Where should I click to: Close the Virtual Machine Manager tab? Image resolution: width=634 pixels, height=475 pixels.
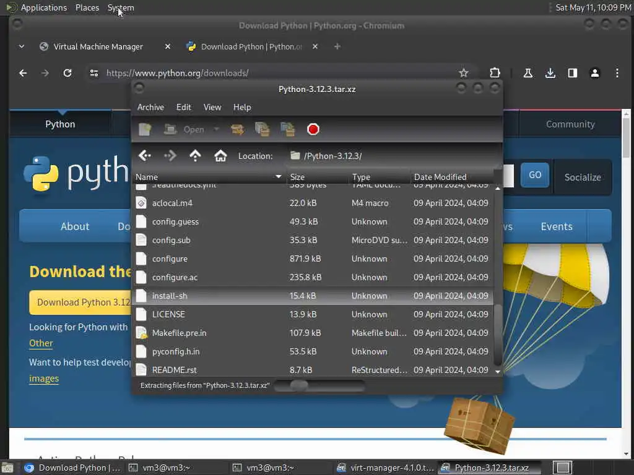pyautogui.click(x=167, y=46)
